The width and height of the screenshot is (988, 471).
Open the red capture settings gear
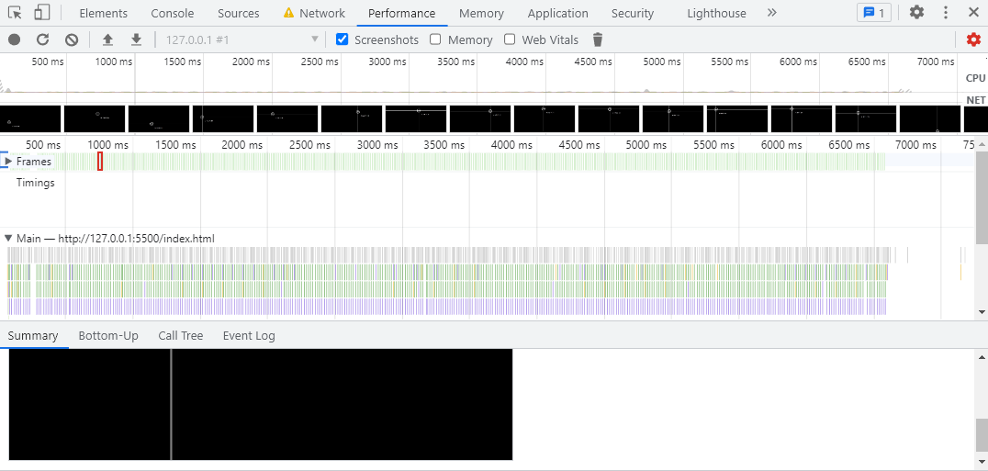(973, 39)
